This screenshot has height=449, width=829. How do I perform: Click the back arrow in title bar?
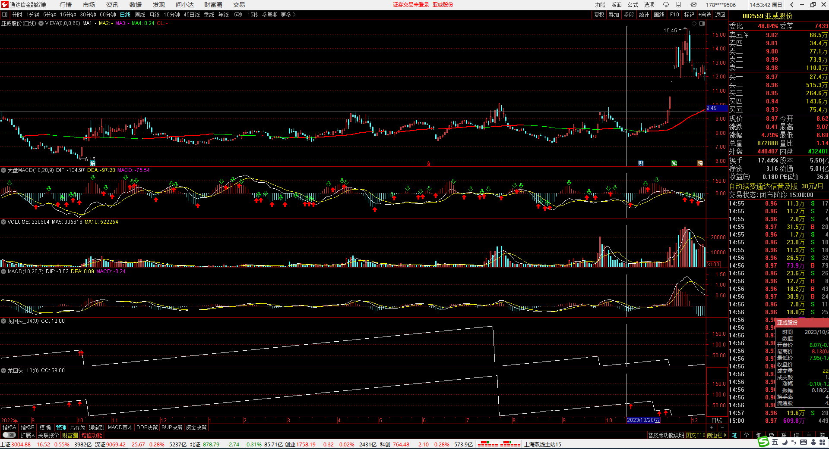[x=791, y=5]
